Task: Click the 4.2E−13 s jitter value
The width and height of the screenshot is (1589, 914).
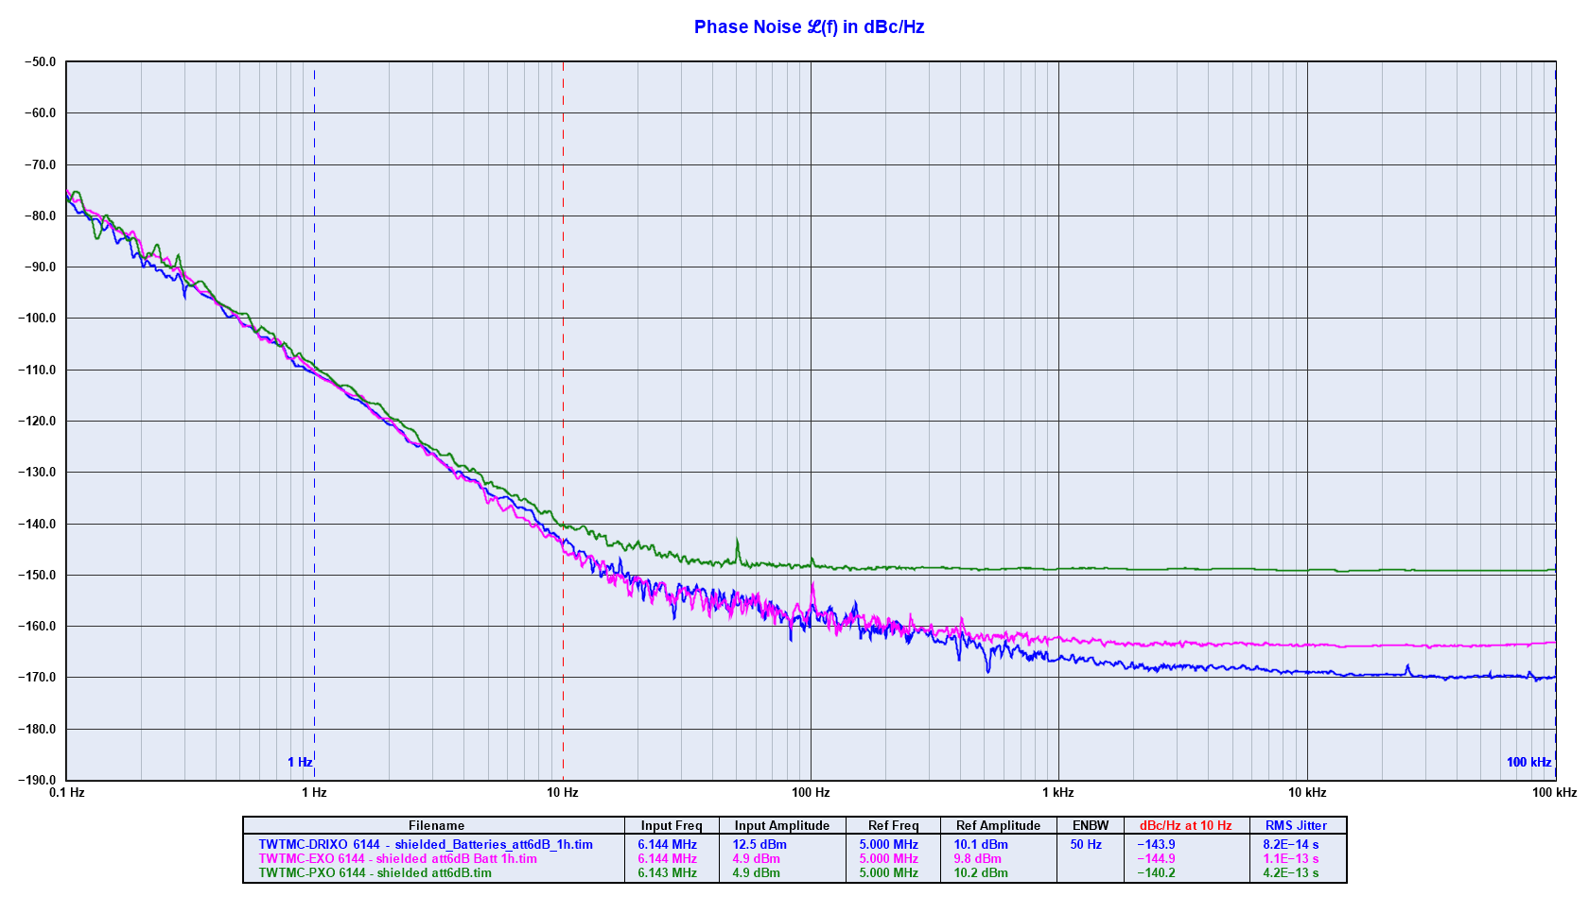Action: click(x=1290, y=873)
